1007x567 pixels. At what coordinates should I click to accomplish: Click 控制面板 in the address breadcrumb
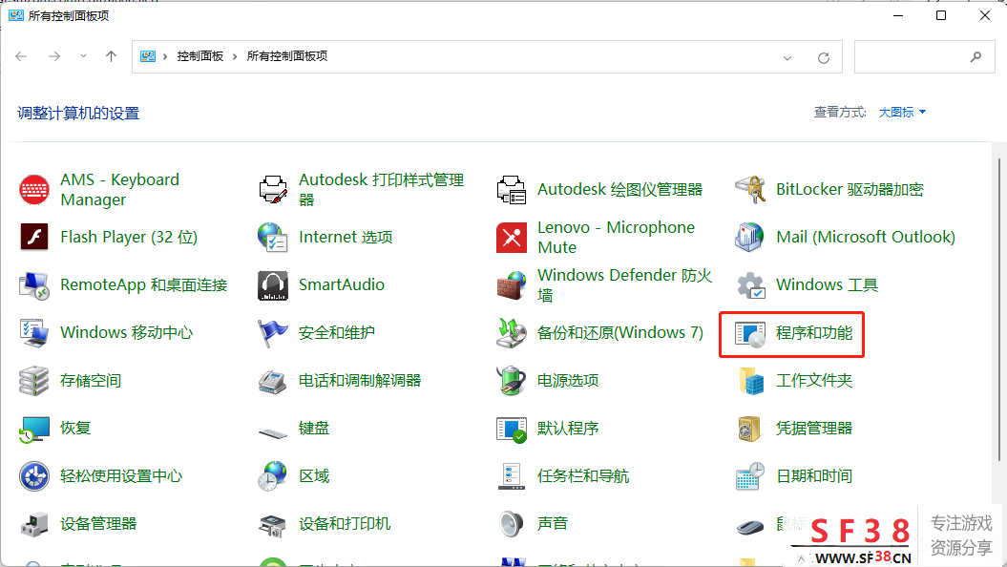[200, 56]
